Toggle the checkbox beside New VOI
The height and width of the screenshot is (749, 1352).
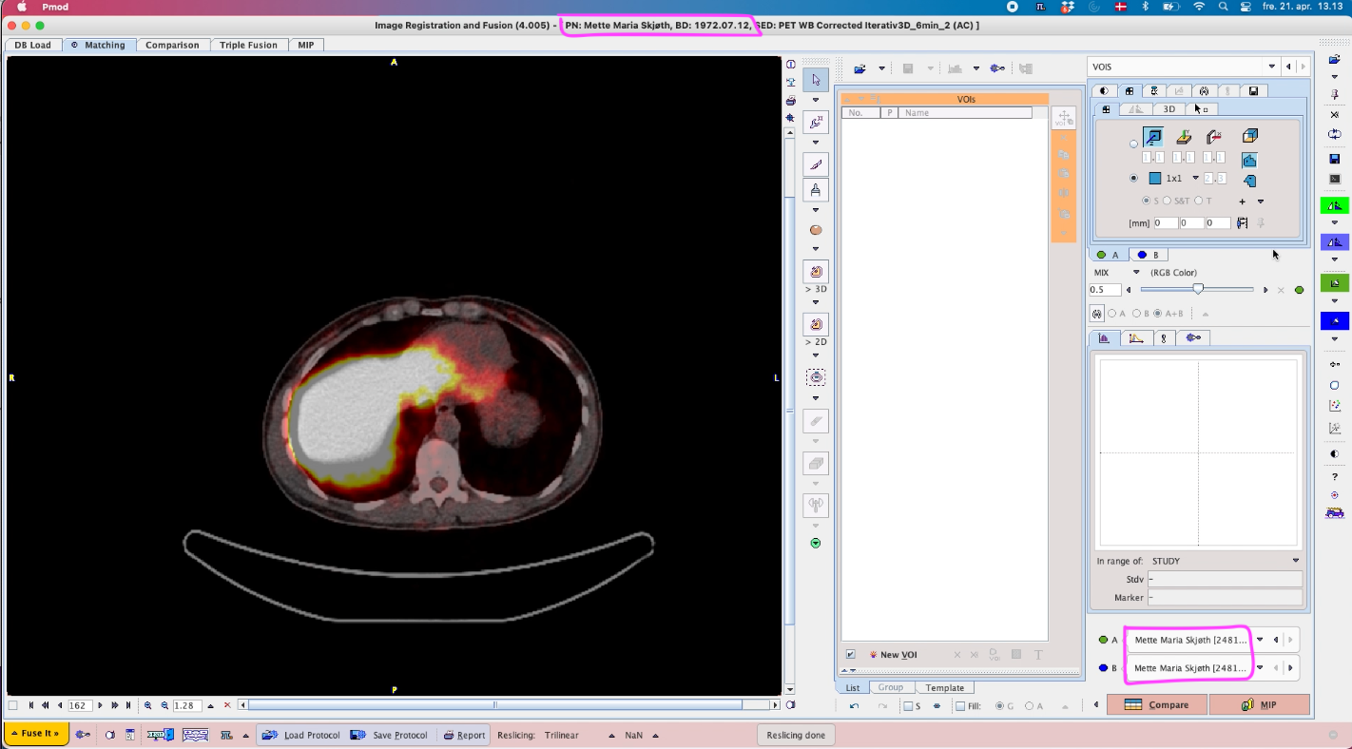tap(850, 655)
